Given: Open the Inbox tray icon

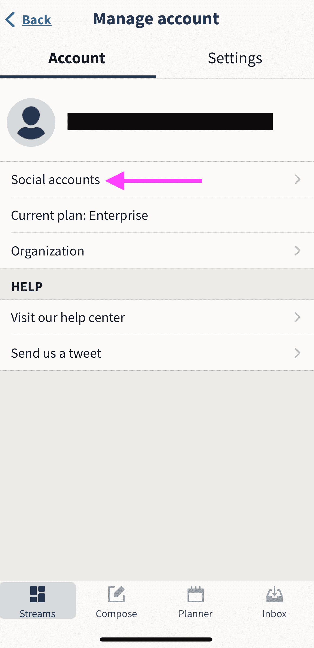Looking at the screenshot, I should [274, 594].
